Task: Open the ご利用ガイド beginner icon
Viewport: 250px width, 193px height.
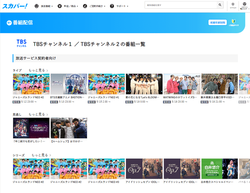Action: coord(234,23)
